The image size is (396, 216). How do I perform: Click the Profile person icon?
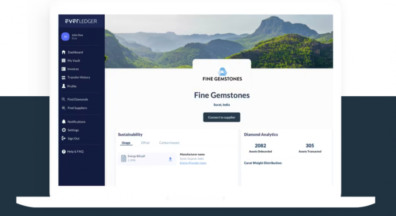click(x=64, y=86)
